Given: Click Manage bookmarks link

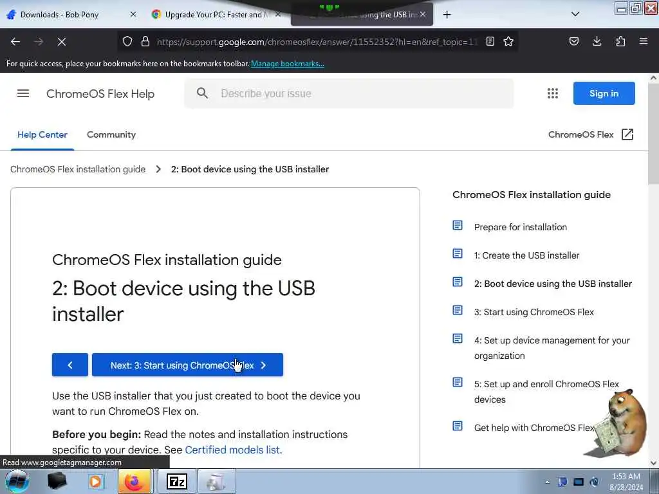Looking at the screenshot, I should pyautogui.click(x=288, y=64).
